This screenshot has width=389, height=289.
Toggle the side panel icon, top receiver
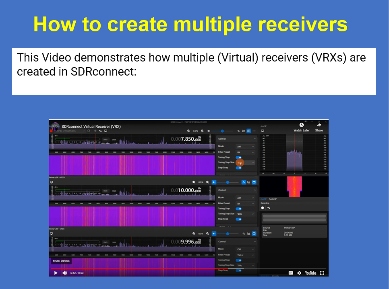pyautogui.click(x=248, y=131)
